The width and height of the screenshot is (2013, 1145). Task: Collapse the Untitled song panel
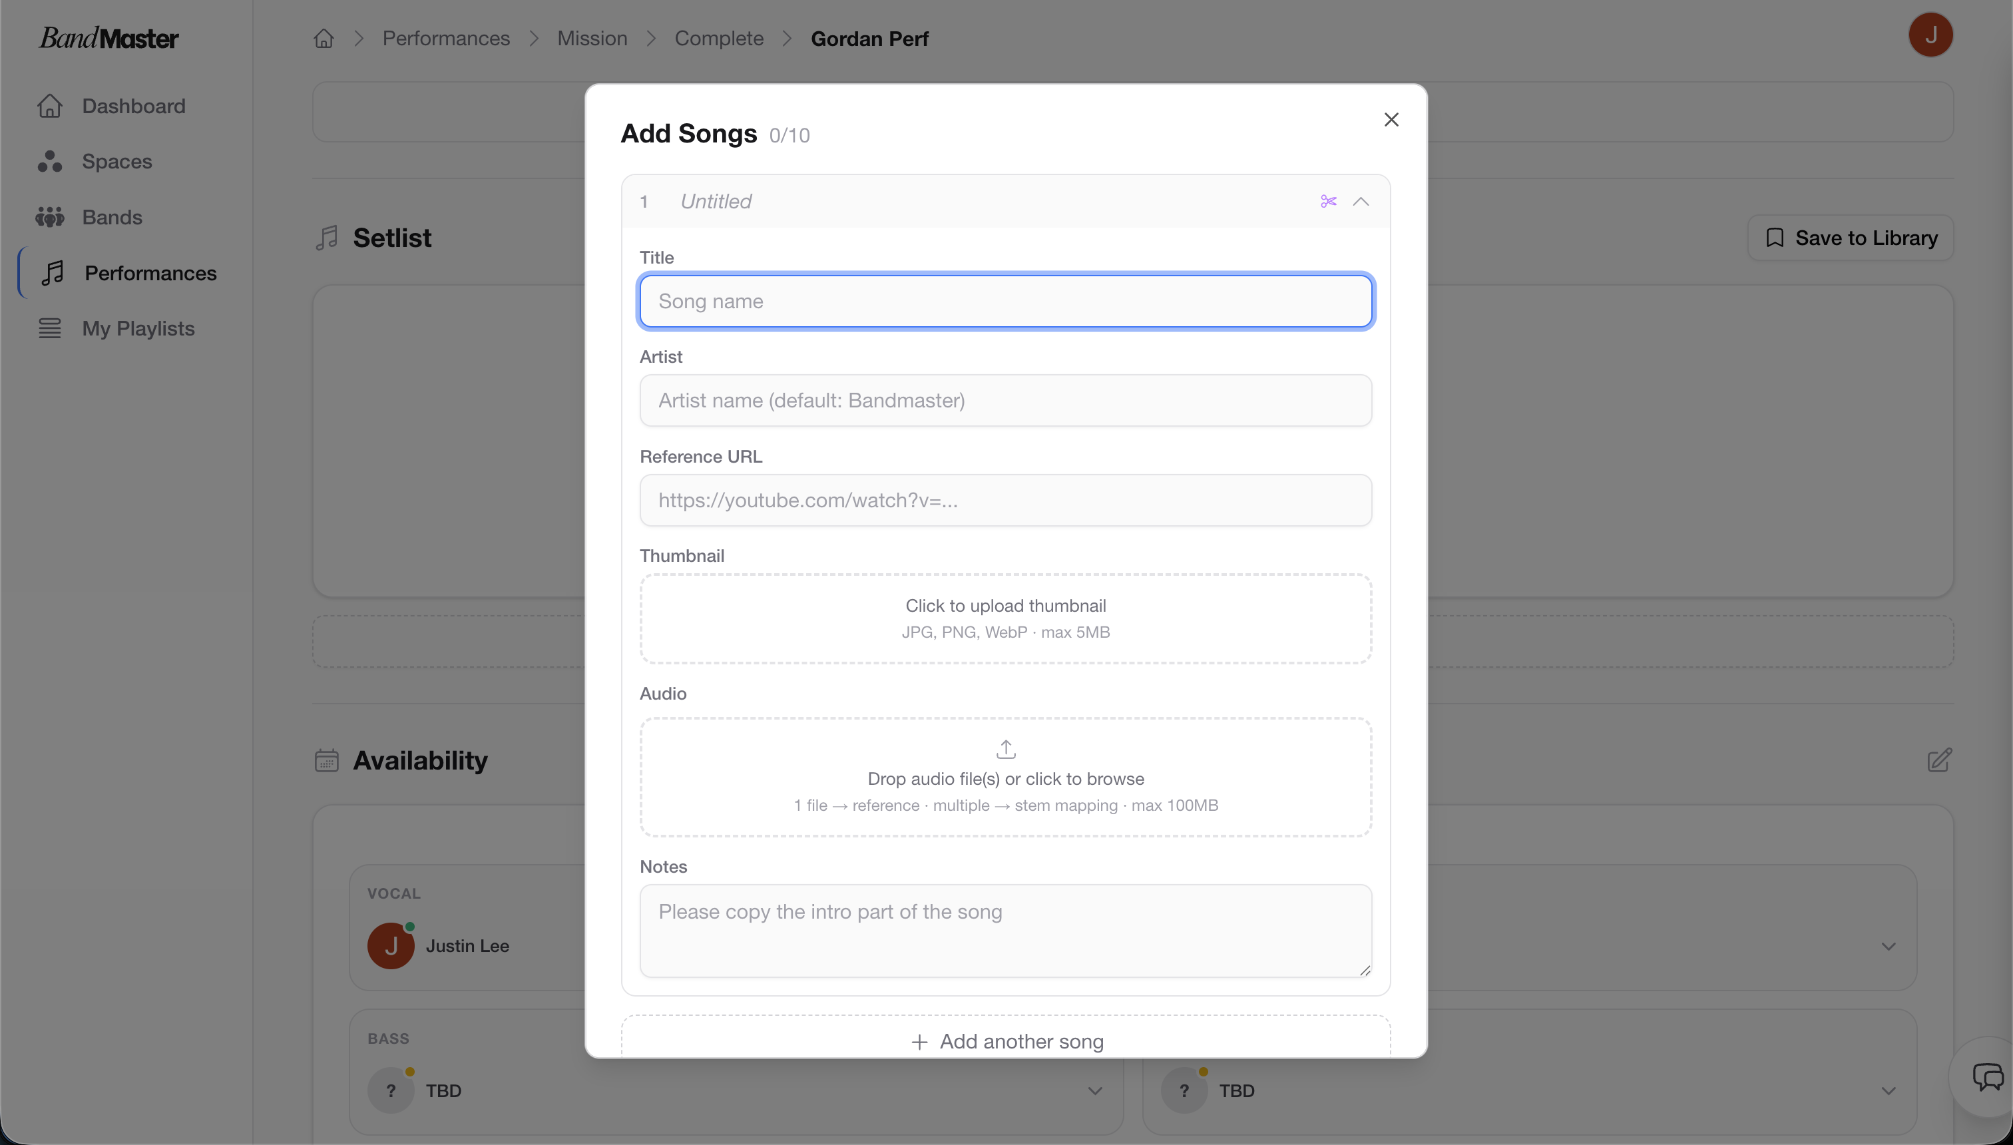[1361, 201]
